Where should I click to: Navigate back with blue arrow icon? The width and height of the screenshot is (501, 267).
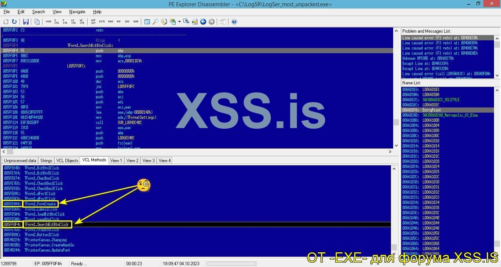coord(203,22)
